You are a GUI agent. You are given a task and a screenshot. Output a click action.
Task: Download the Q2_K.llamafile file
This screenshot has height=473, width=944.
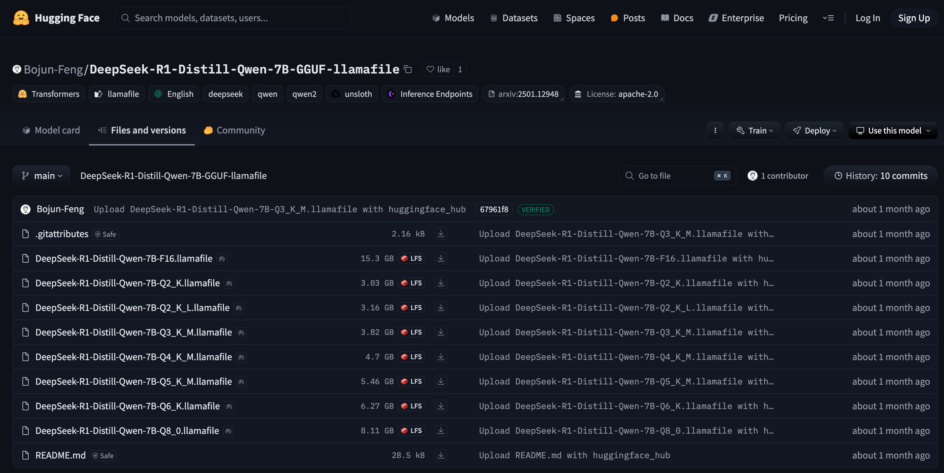441,283
